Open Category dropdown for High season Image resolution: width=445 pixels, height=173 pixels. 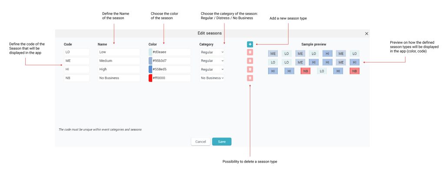(x=212, y=69)
